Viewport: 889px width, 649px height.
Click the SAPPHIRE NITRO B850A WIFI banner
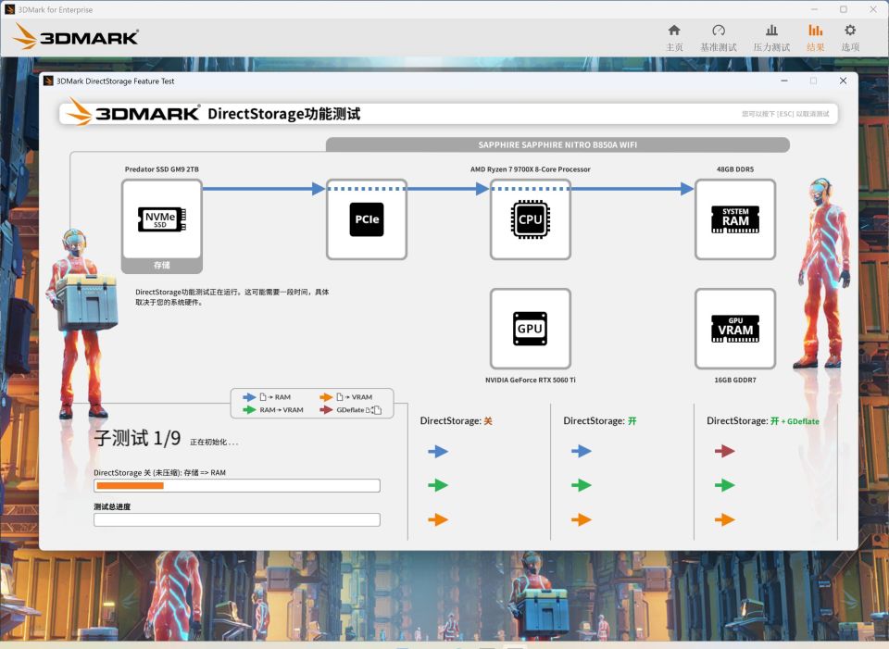[x=557, y=145]
